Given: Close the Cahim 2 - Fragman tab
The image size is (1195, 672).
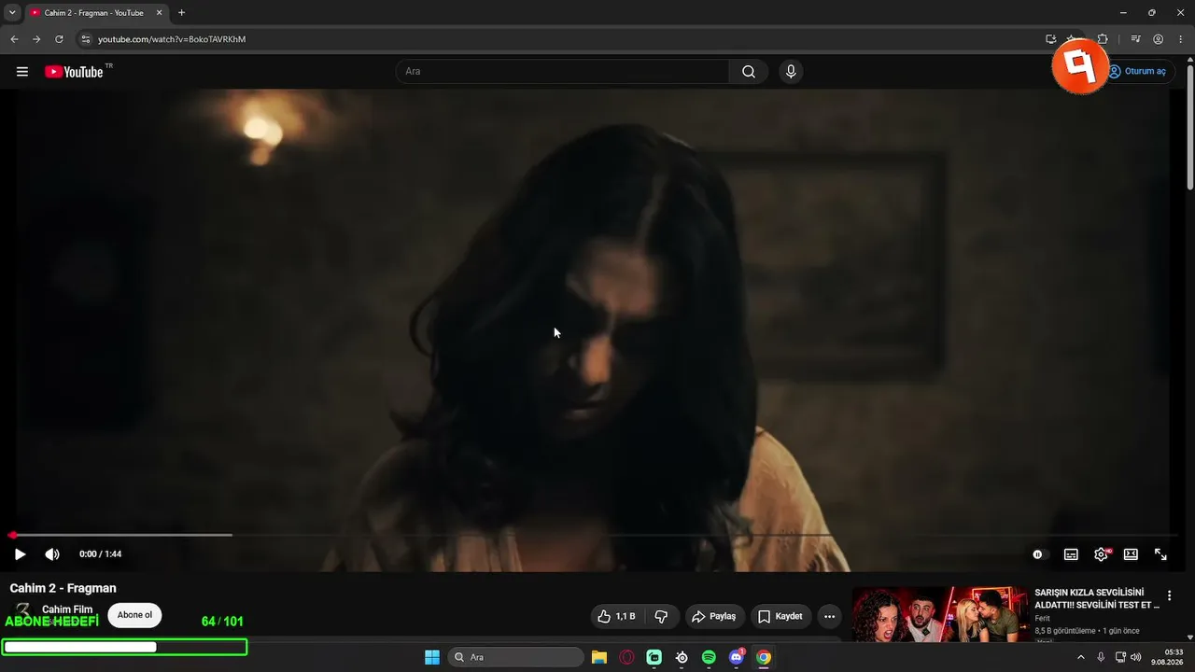Looking at the screenshot, I should (159, 13).
